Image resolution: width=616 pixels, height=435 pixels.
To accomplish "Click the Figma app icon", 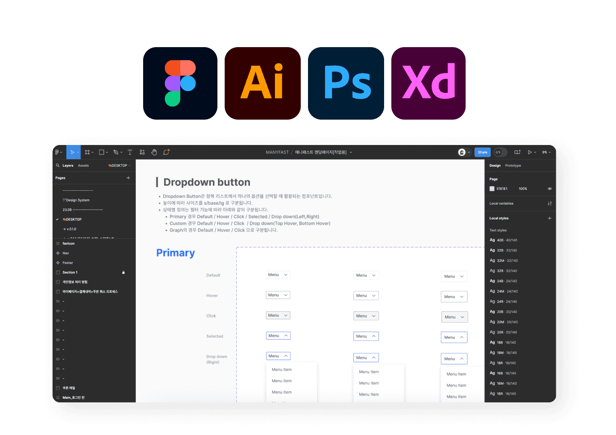I will click(180, 83).
